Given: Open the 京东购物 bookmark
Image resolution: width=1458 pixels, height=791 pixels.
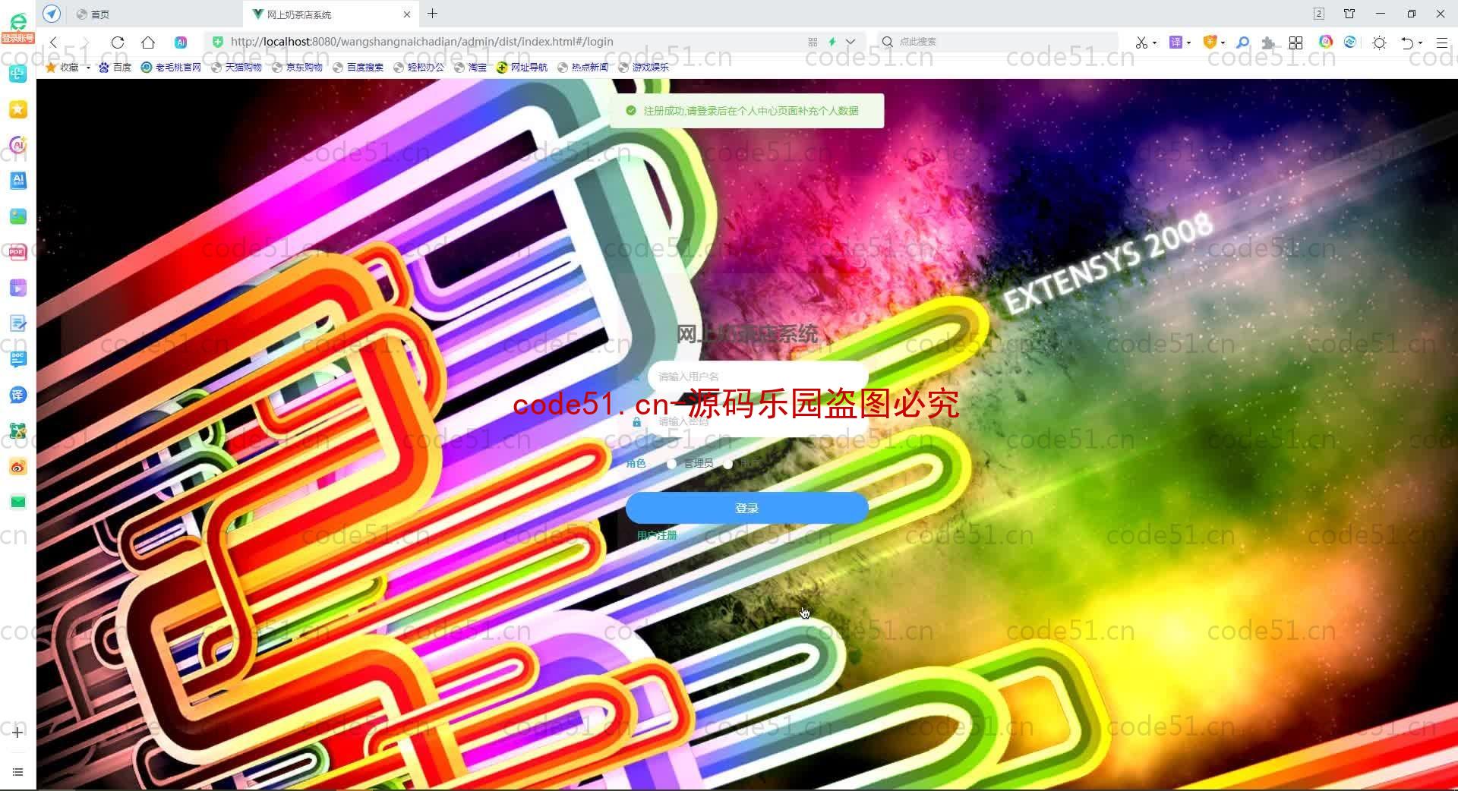Looking at the screenshot, I should (297, 68).
